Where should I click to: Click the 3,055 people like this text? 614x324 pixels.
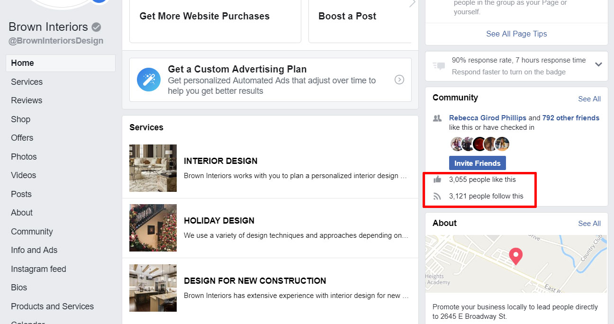click(482, 180)
